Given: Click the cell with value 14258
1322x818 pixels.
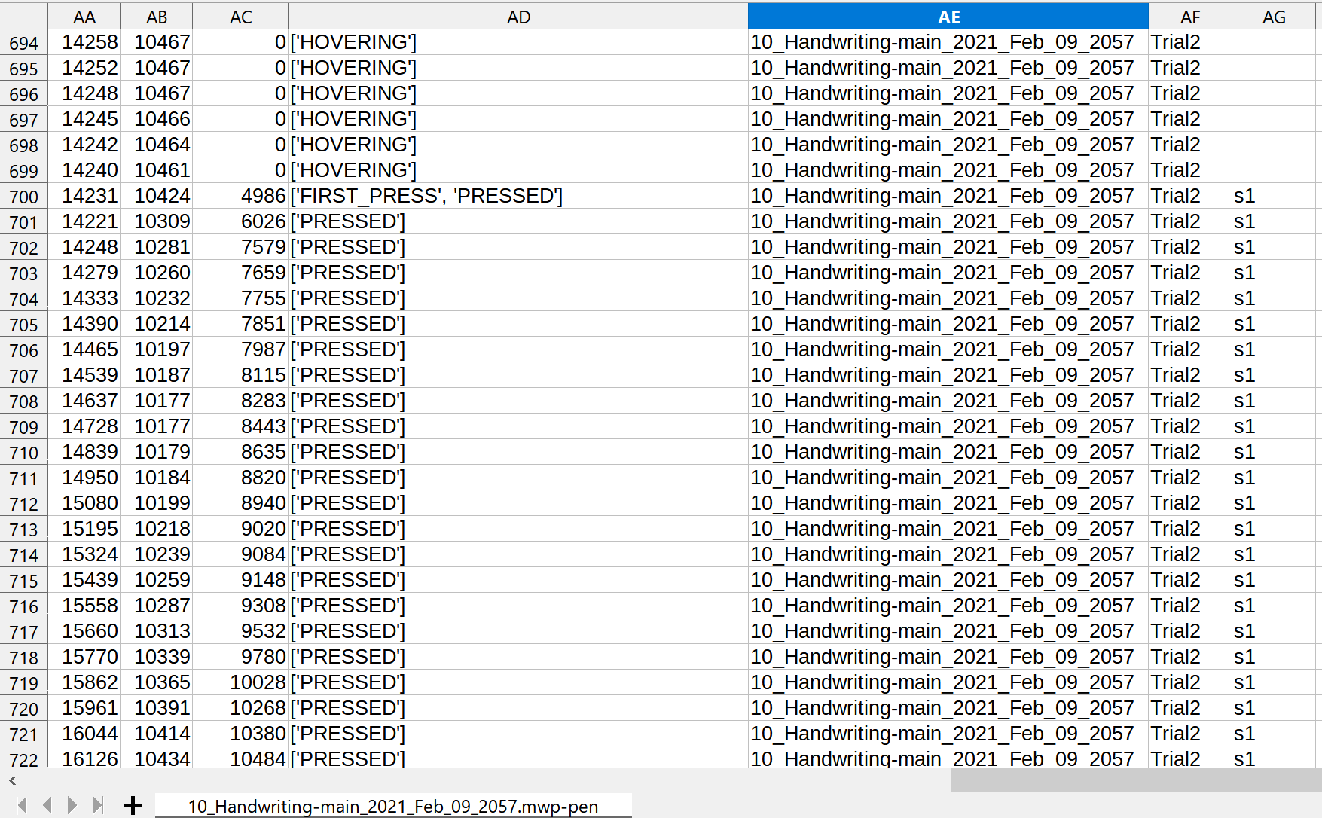Looking at the screenshot, I should tap(84, 42).
